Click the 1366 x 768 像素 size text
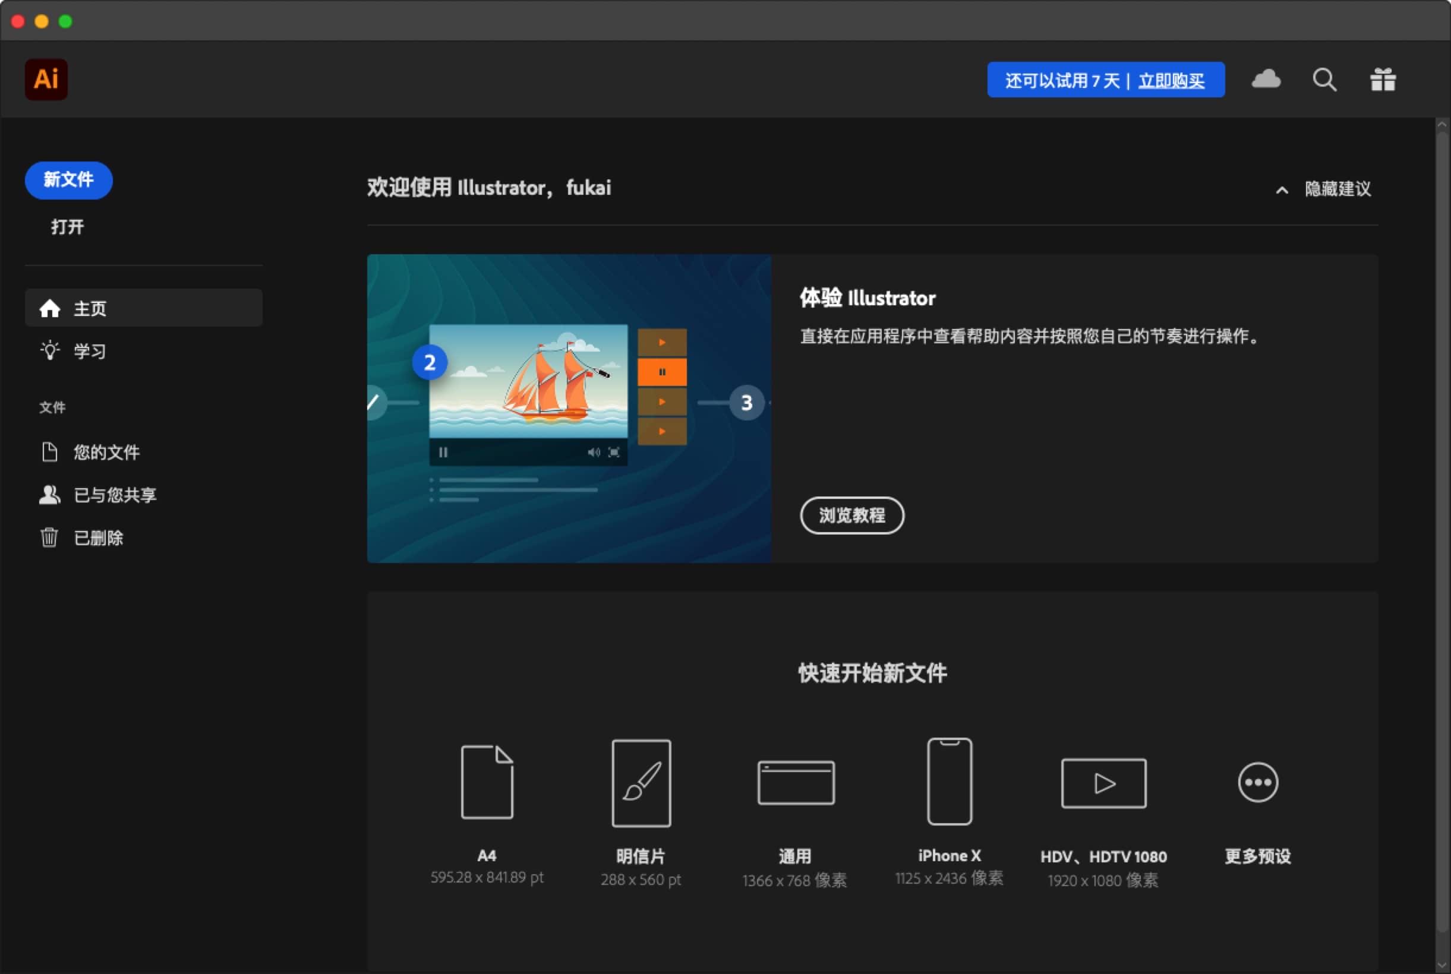 [795, 880]
